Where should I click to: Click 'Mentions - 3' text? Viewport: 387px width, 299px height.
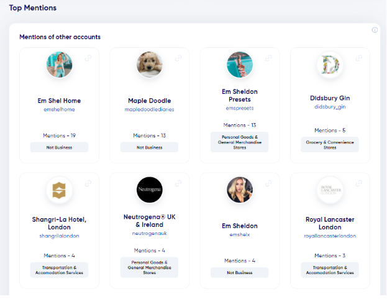click(x=330, y=255)
